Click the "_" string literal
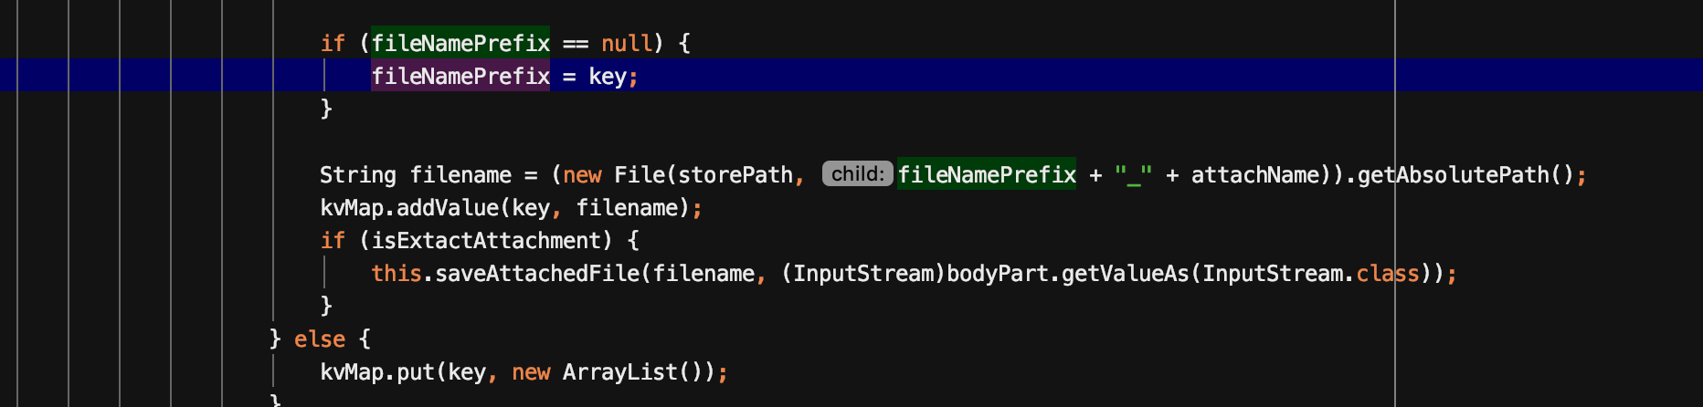Viewport: 1703px width, 407px height. tap(1133, 174)
